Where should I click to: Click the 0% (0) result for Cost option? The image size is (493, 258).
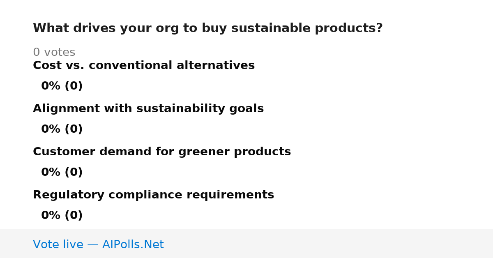(62, 86)
